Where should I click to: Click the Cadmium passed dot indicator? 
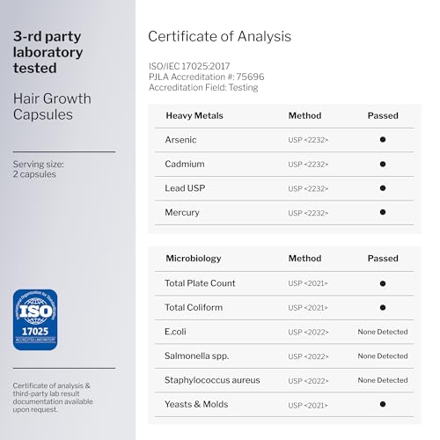(383, 164)
